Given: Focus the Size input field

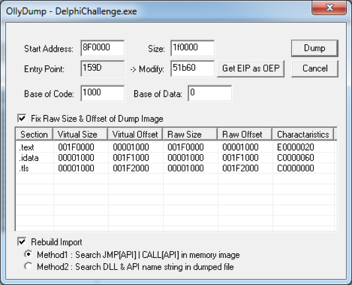Looking at the screenshot, I should [192, 48].
